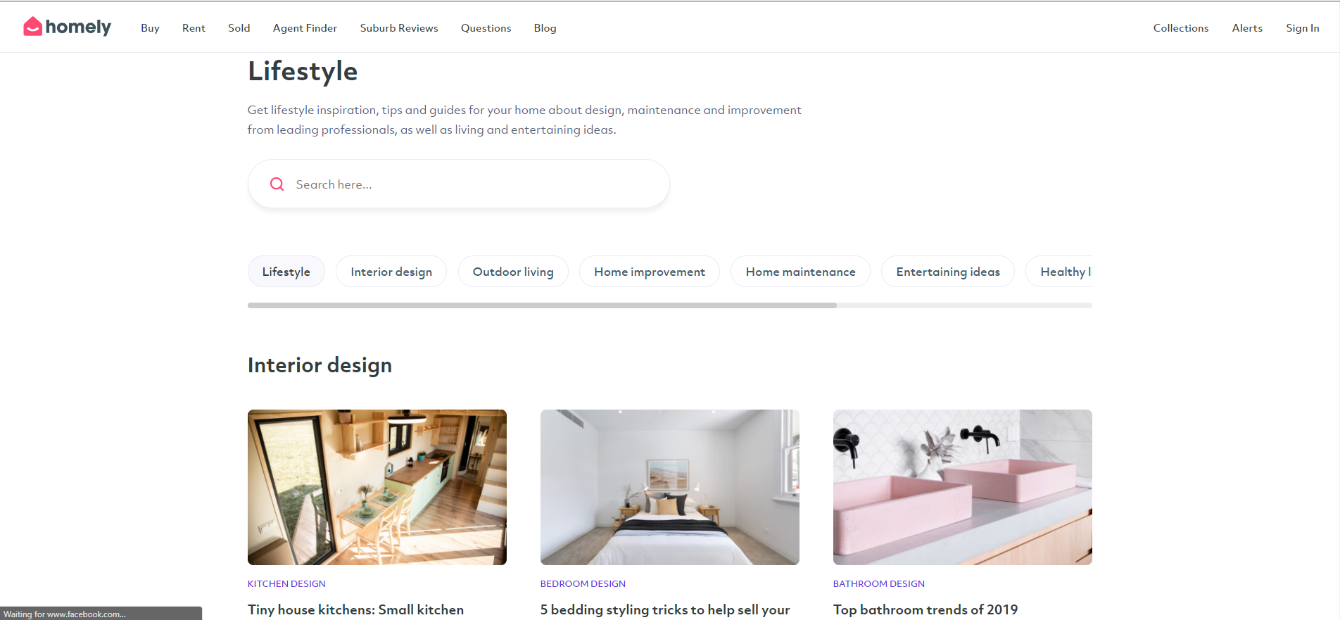Open the tiny house kitchen thumbnail
Viewport: 1340px width, 620px height.
377,487
